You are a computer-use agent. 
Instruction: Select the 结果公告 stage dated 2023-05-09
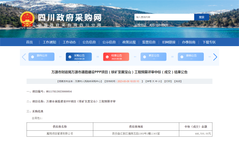click(x=116, y=57)
